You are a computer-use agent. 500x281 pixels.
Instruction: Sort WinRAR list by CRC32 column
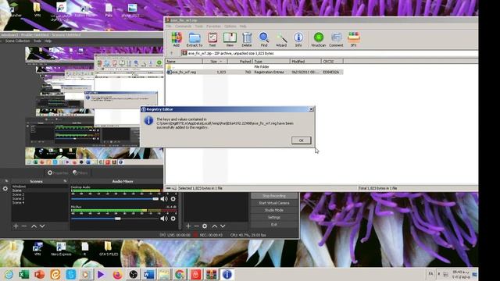(332, 61)
